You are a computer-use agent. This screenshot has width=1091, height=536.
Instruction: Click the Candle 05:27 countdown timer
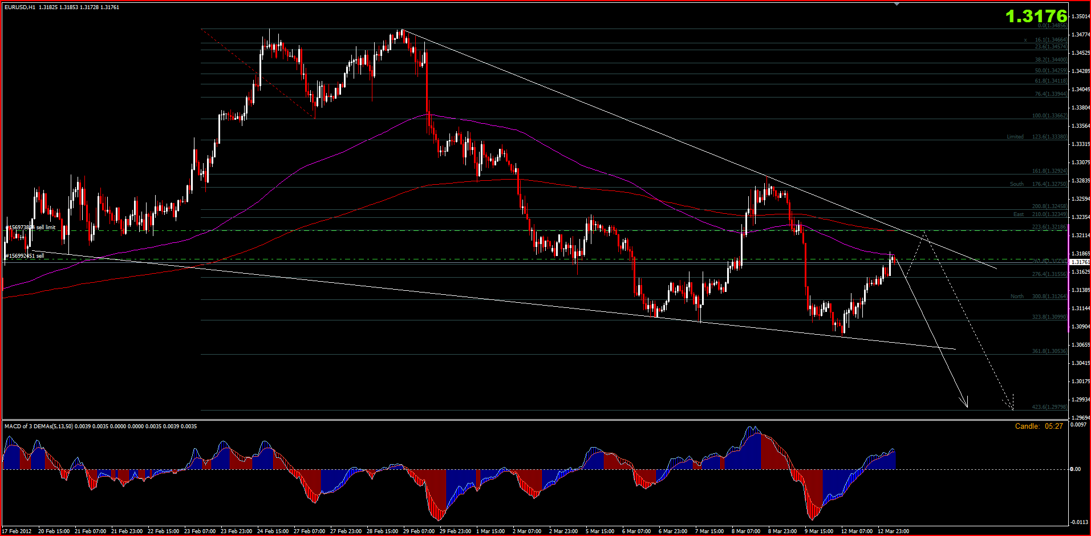pos(1039,427)
